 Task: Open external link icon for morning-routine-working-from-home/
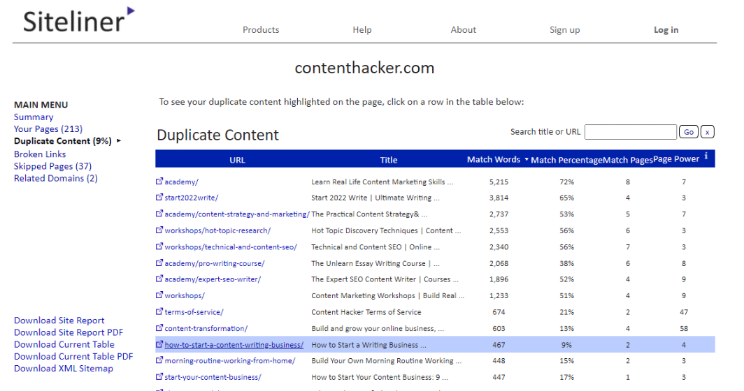tap(159, 360)
